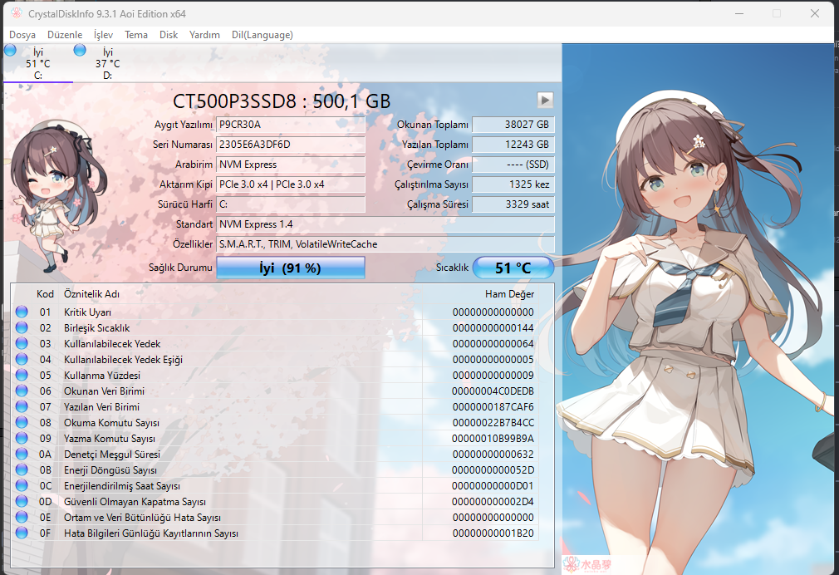Click the total writes value 12243 GB

click(513, 145)
